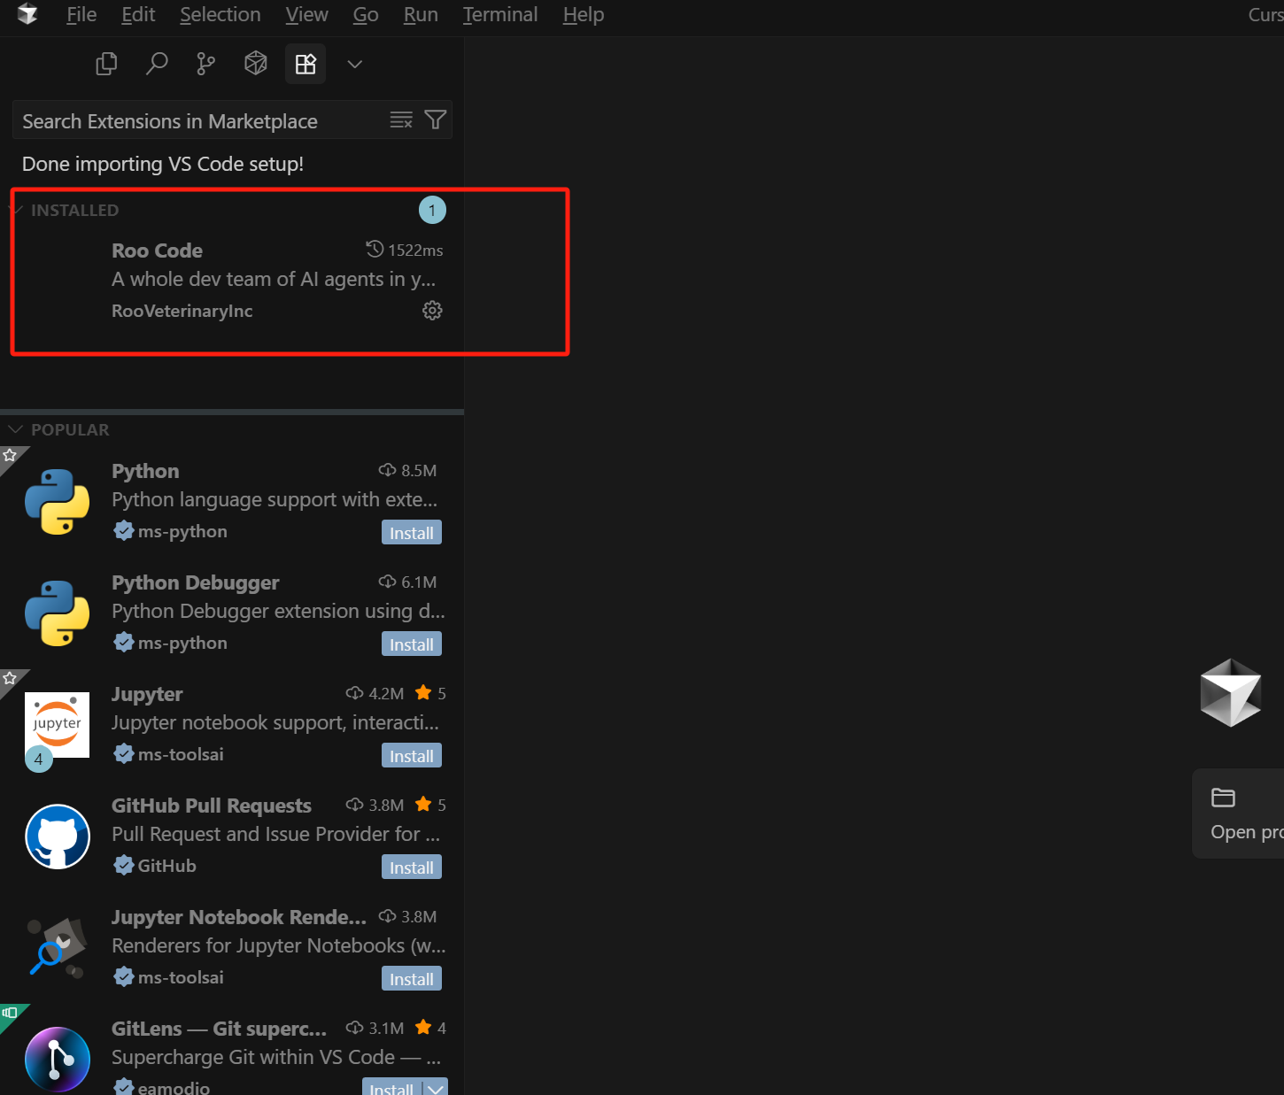This screenshot has width=1284, height=1095.
Task: Click ms-python verified badge under Python
Action: [124, 531]
